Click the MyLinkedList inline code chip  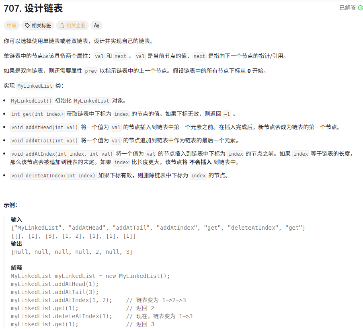(x=35, y=86)
